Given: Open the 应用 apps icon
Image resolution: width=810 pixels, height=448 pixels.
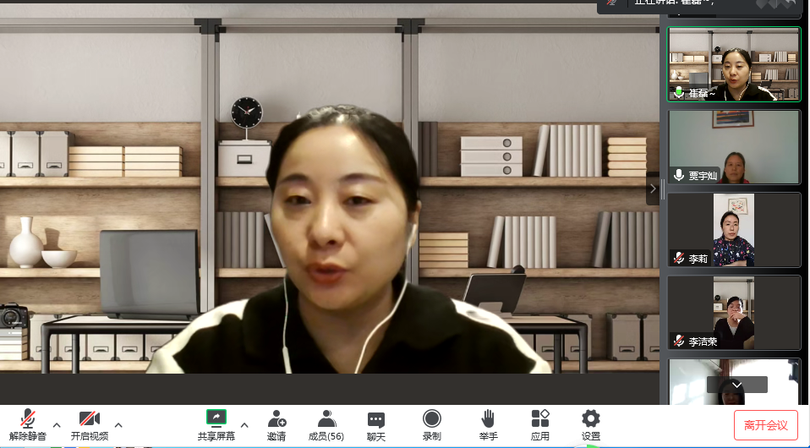Looking at the screenshot, I should [x=539, y=424].
